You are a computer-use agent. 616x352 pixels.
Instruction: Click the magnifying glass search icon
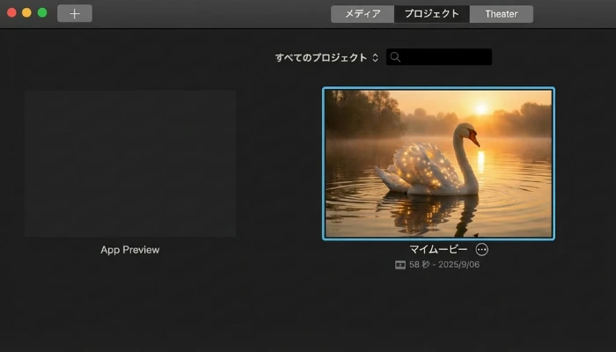coord(396,57)
